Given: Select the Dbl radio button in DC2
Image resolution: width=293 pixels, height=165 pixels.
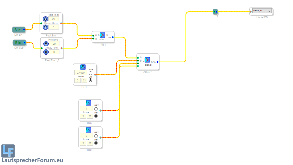Looking at the screenshot, I should 96,116.
